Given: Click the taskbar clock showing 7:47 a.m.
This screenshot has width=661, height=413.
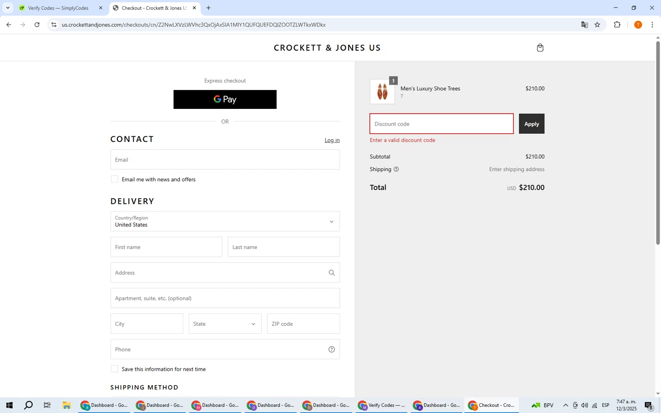Looking at the screenshot, I should 626,406.
